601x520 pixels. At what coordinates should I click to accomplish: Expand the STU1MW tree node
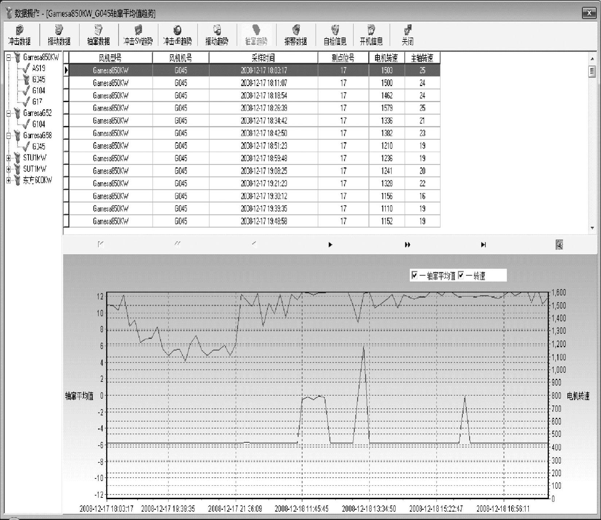(x=9, y=158)
